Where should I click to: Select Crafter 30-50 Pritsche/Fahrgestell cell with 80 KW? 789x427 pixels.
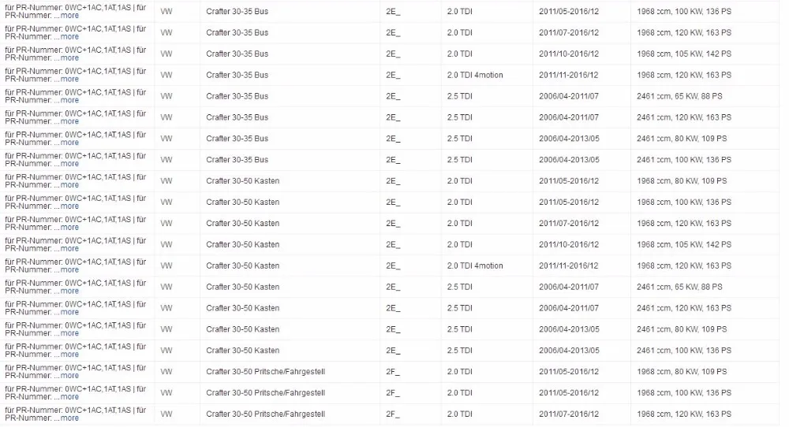coord(265,372)
